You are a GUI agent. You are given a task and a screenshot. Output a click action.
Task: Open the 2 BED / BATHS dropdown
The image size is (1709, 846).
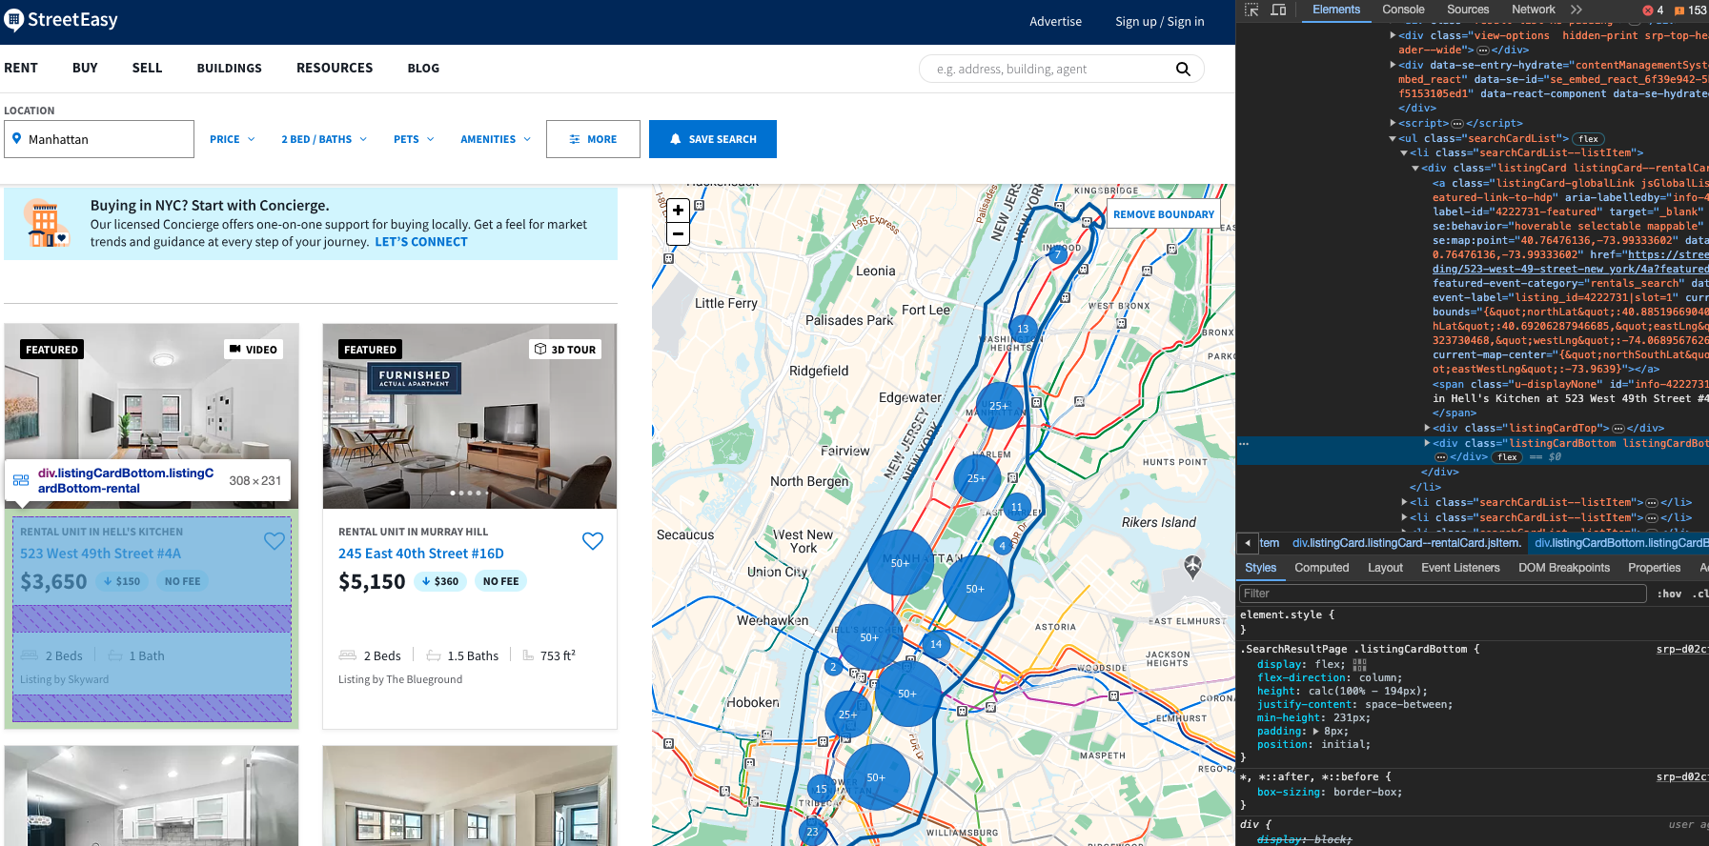[x=324, y=139]
